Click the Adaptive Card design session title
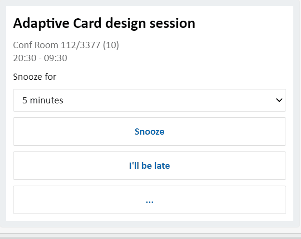 (104, 23)
